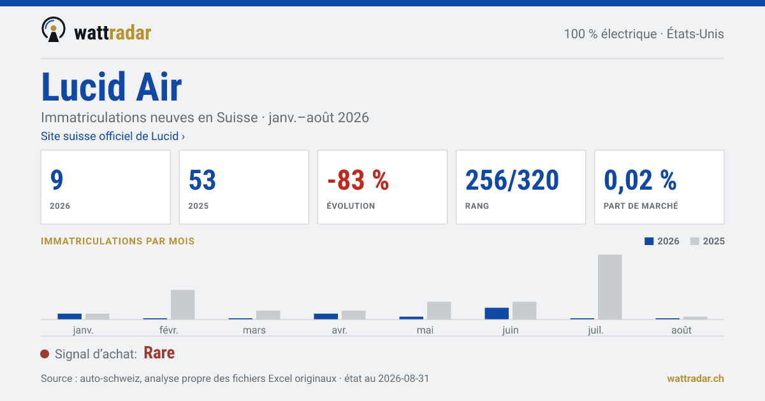Open the official Swiss Lucid site link

[x=113, y=136]
